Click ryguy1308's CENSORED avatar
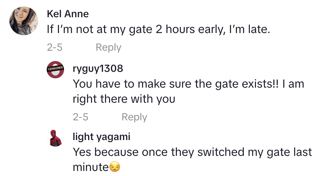 click(x=55, y=70)
